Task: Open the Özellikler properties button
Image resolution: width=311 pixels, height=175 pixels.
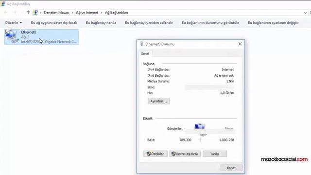Action: (155, 154)
